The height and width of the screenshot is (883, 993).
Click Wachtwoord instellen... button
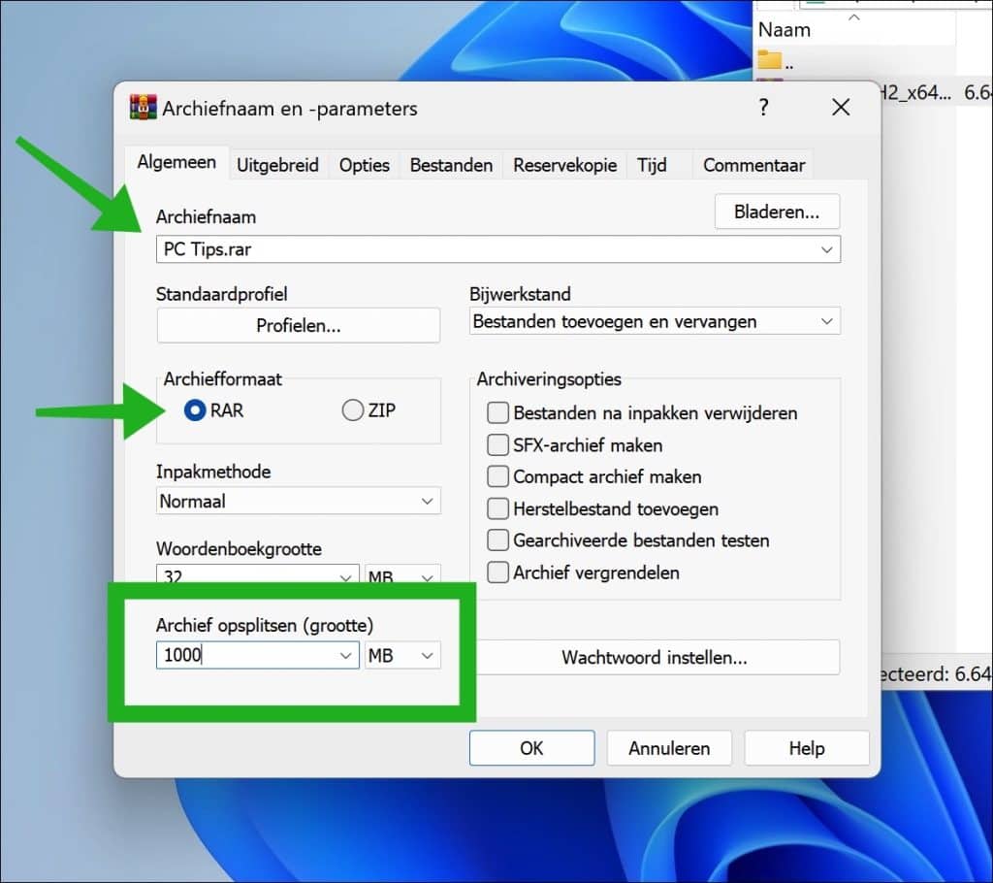pos(655,657)
